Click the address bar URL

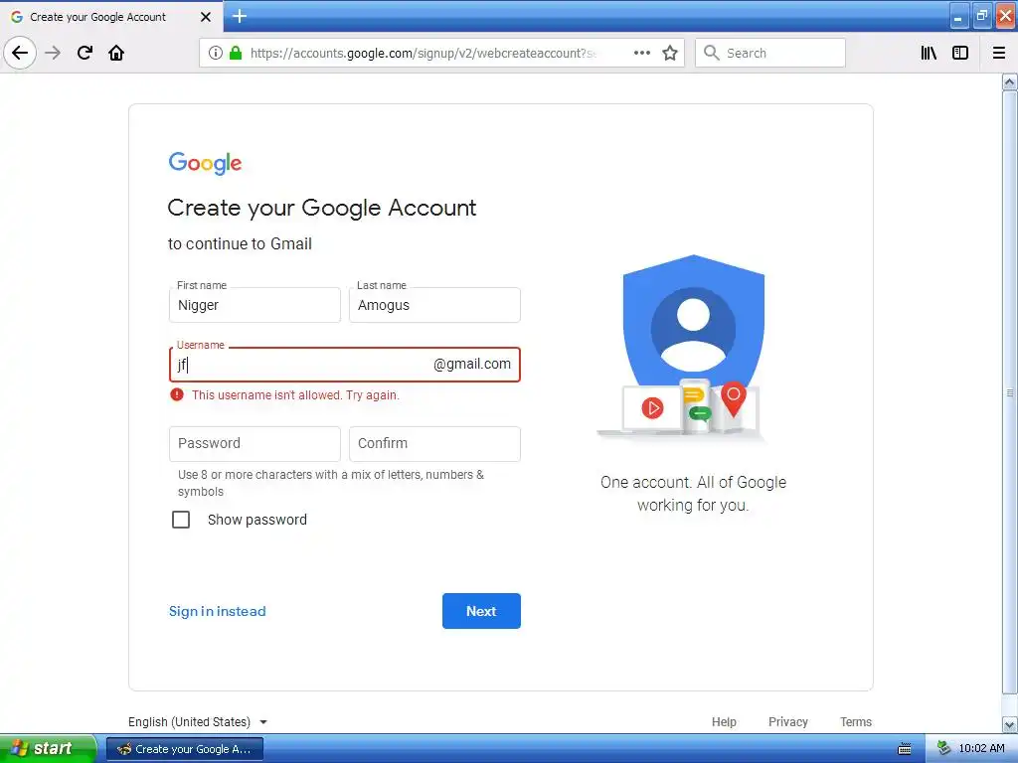pos(424,53)
